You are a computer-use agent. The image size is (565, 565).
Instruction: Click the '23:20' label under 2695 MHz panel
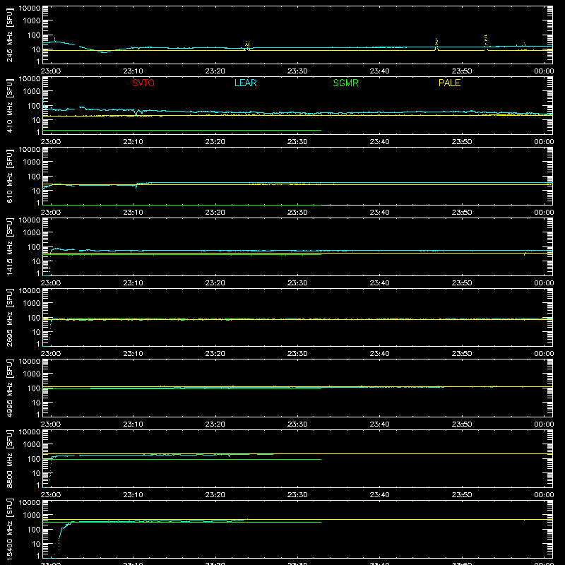(x=215, y=354)
